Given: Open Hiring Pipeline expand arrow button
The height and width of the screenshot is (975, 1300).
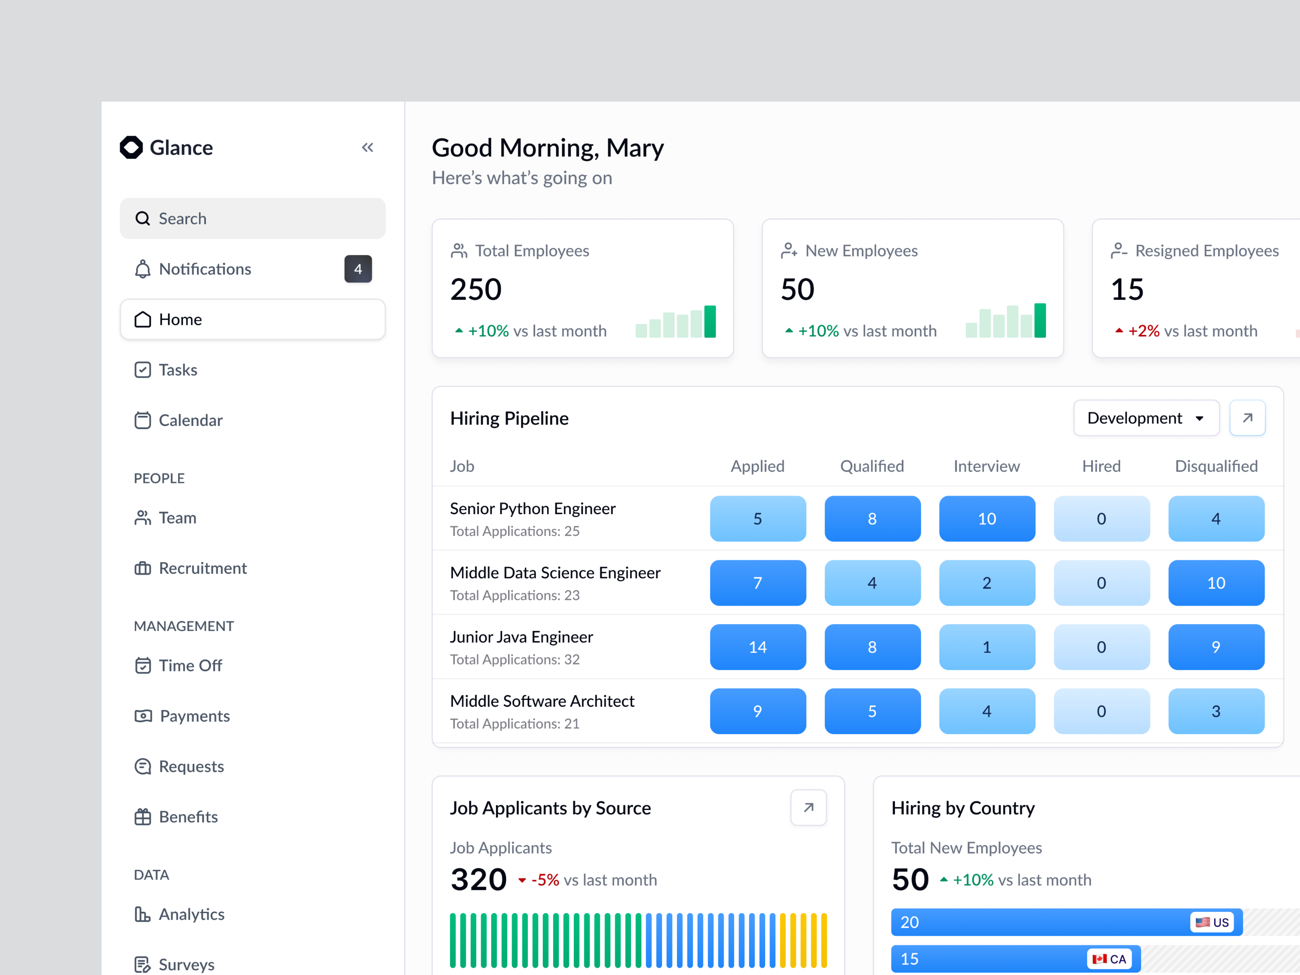Looking at the screenshot, I should [1247, 418].
